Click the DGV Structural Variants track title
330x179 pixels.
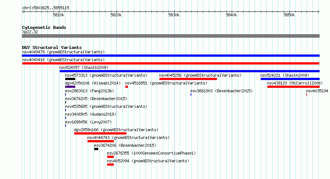(52, 47)
